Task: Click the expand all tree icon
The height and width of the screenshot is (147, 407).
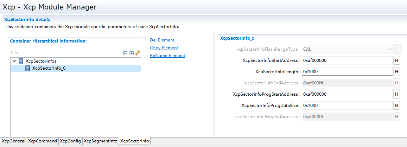Action: coord(131,53)
